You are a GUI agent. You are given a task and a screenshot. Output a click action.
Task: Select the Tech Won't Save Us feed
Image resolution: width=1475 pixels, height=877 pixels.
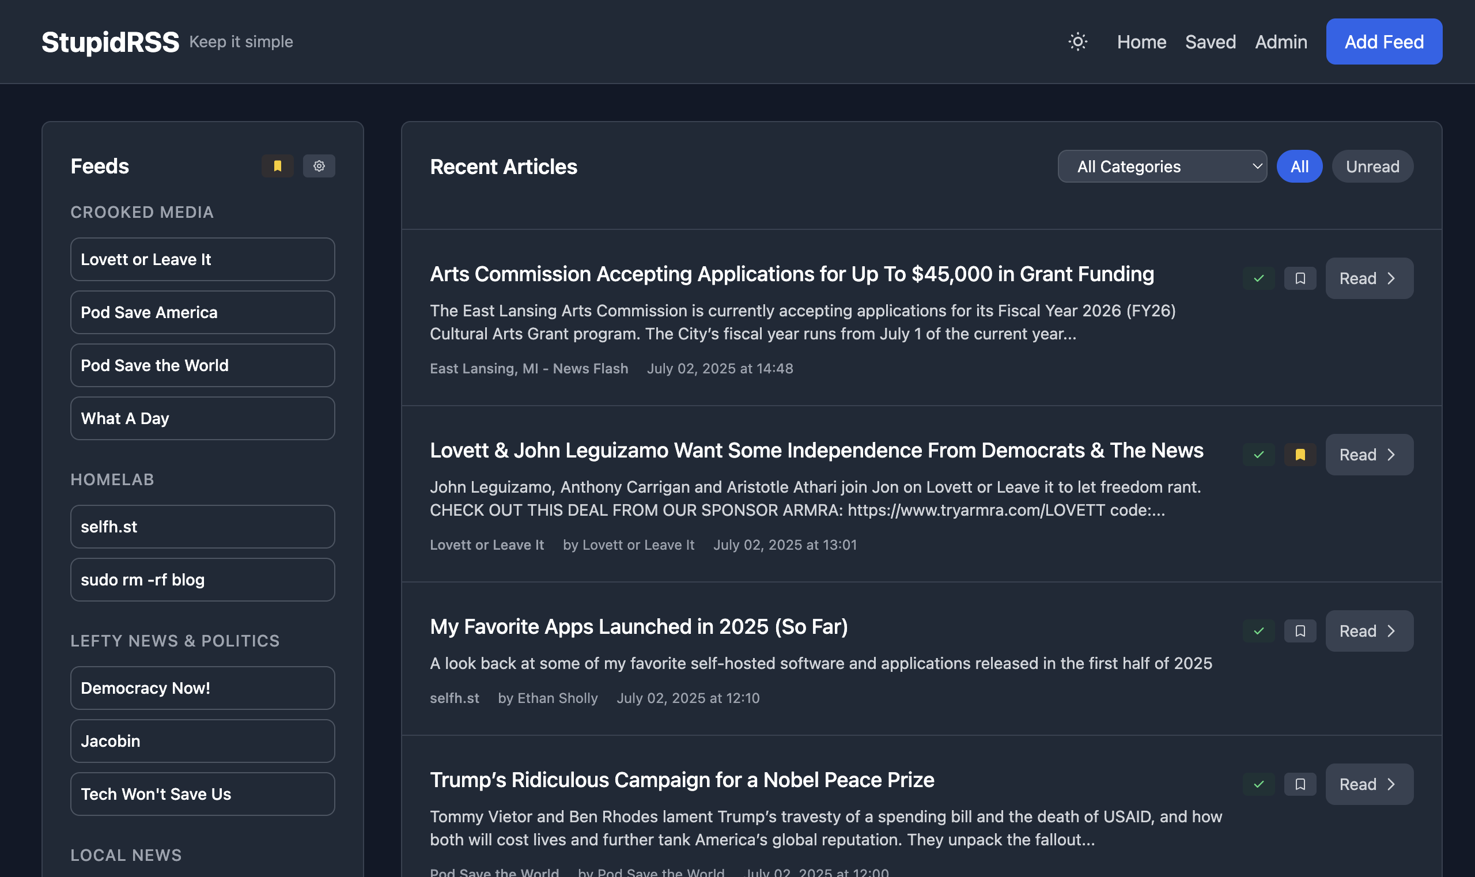coord(203,794)
